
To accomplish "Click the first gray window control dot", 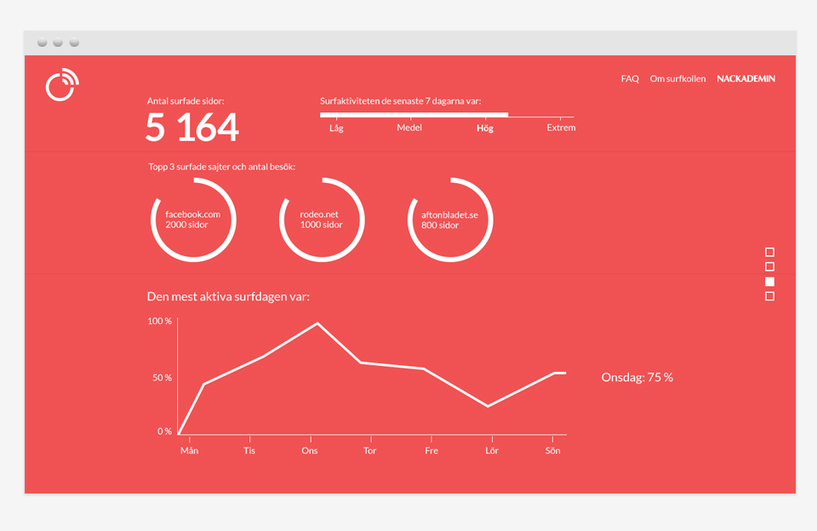I will coord(43,43).
